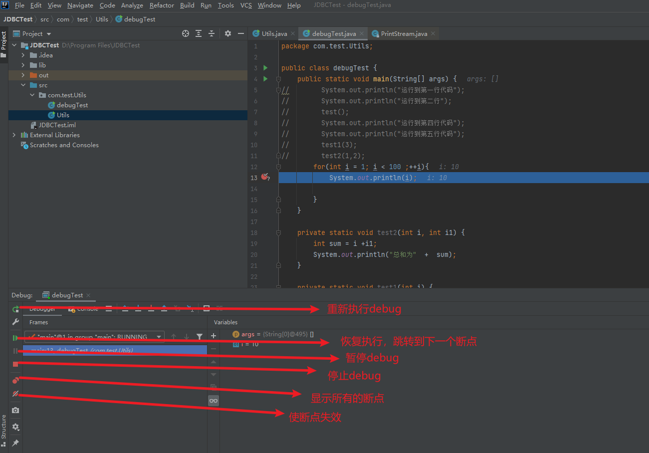Open the Analyze menu

point(132,5)
